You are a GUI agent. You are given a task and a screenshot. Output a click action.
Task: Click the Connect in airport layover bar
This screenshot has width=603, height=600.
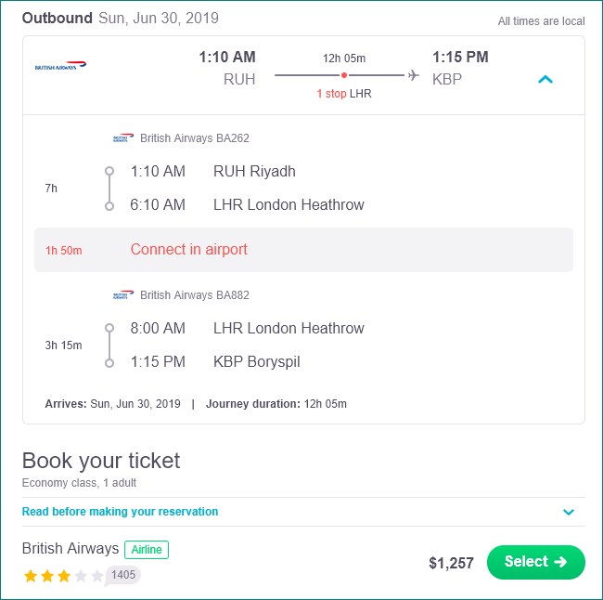click(303, 250)
